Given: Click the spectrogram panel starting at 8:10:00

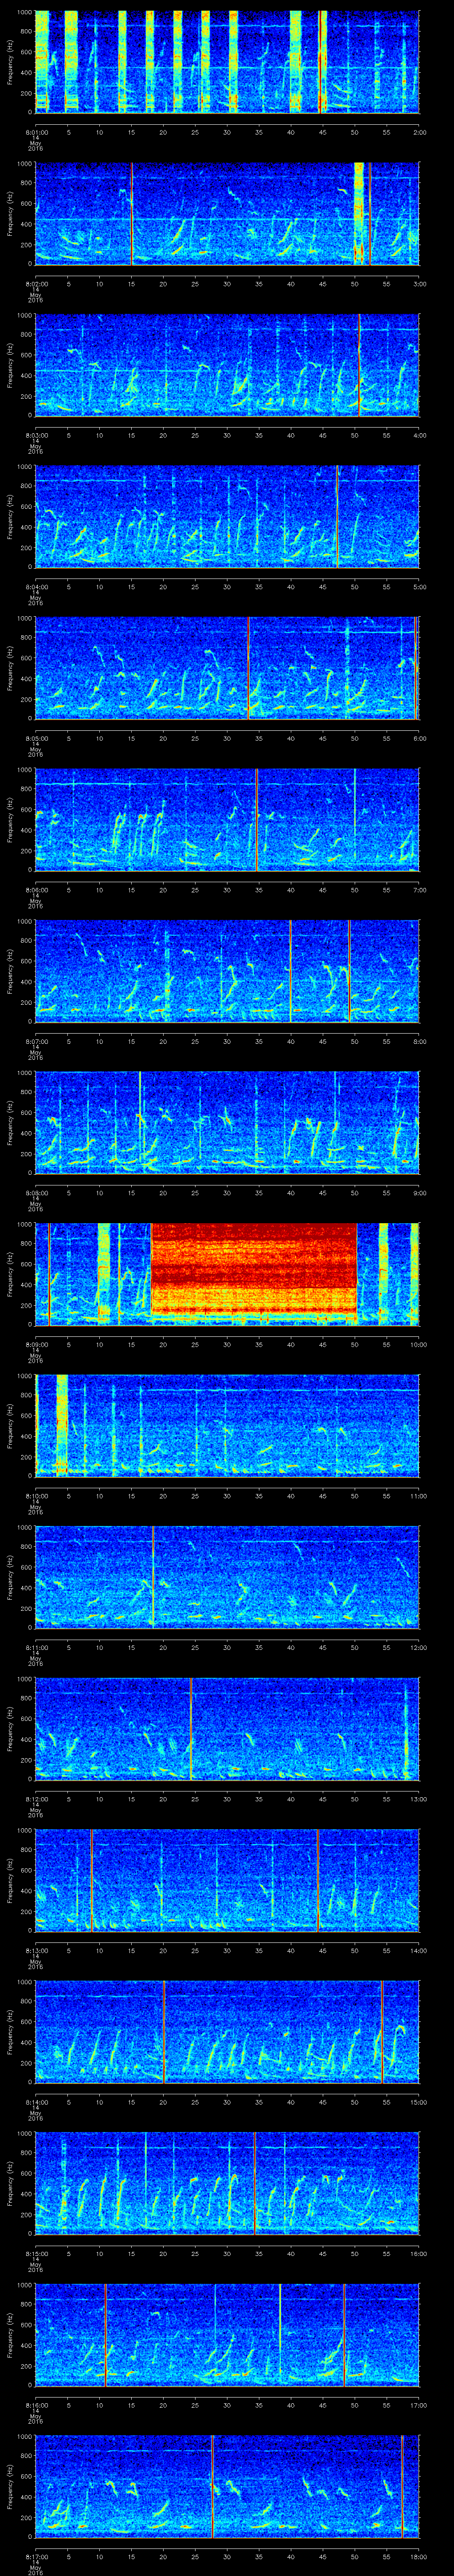Looking at the screenshot, I should [227, 1425].
